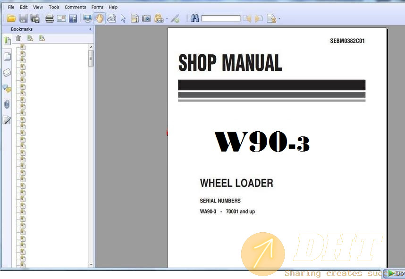405x279 pixels.
Task: Click the bookmarks scrollbar down arrow
Action: tap(91, 264)
